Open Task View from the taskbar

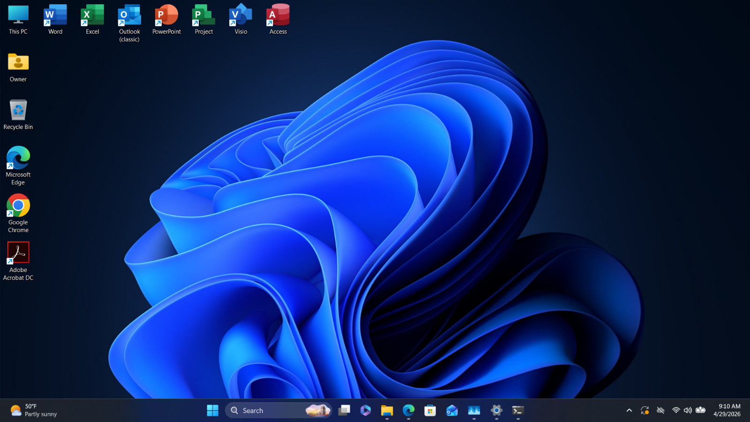click(345, 411)
